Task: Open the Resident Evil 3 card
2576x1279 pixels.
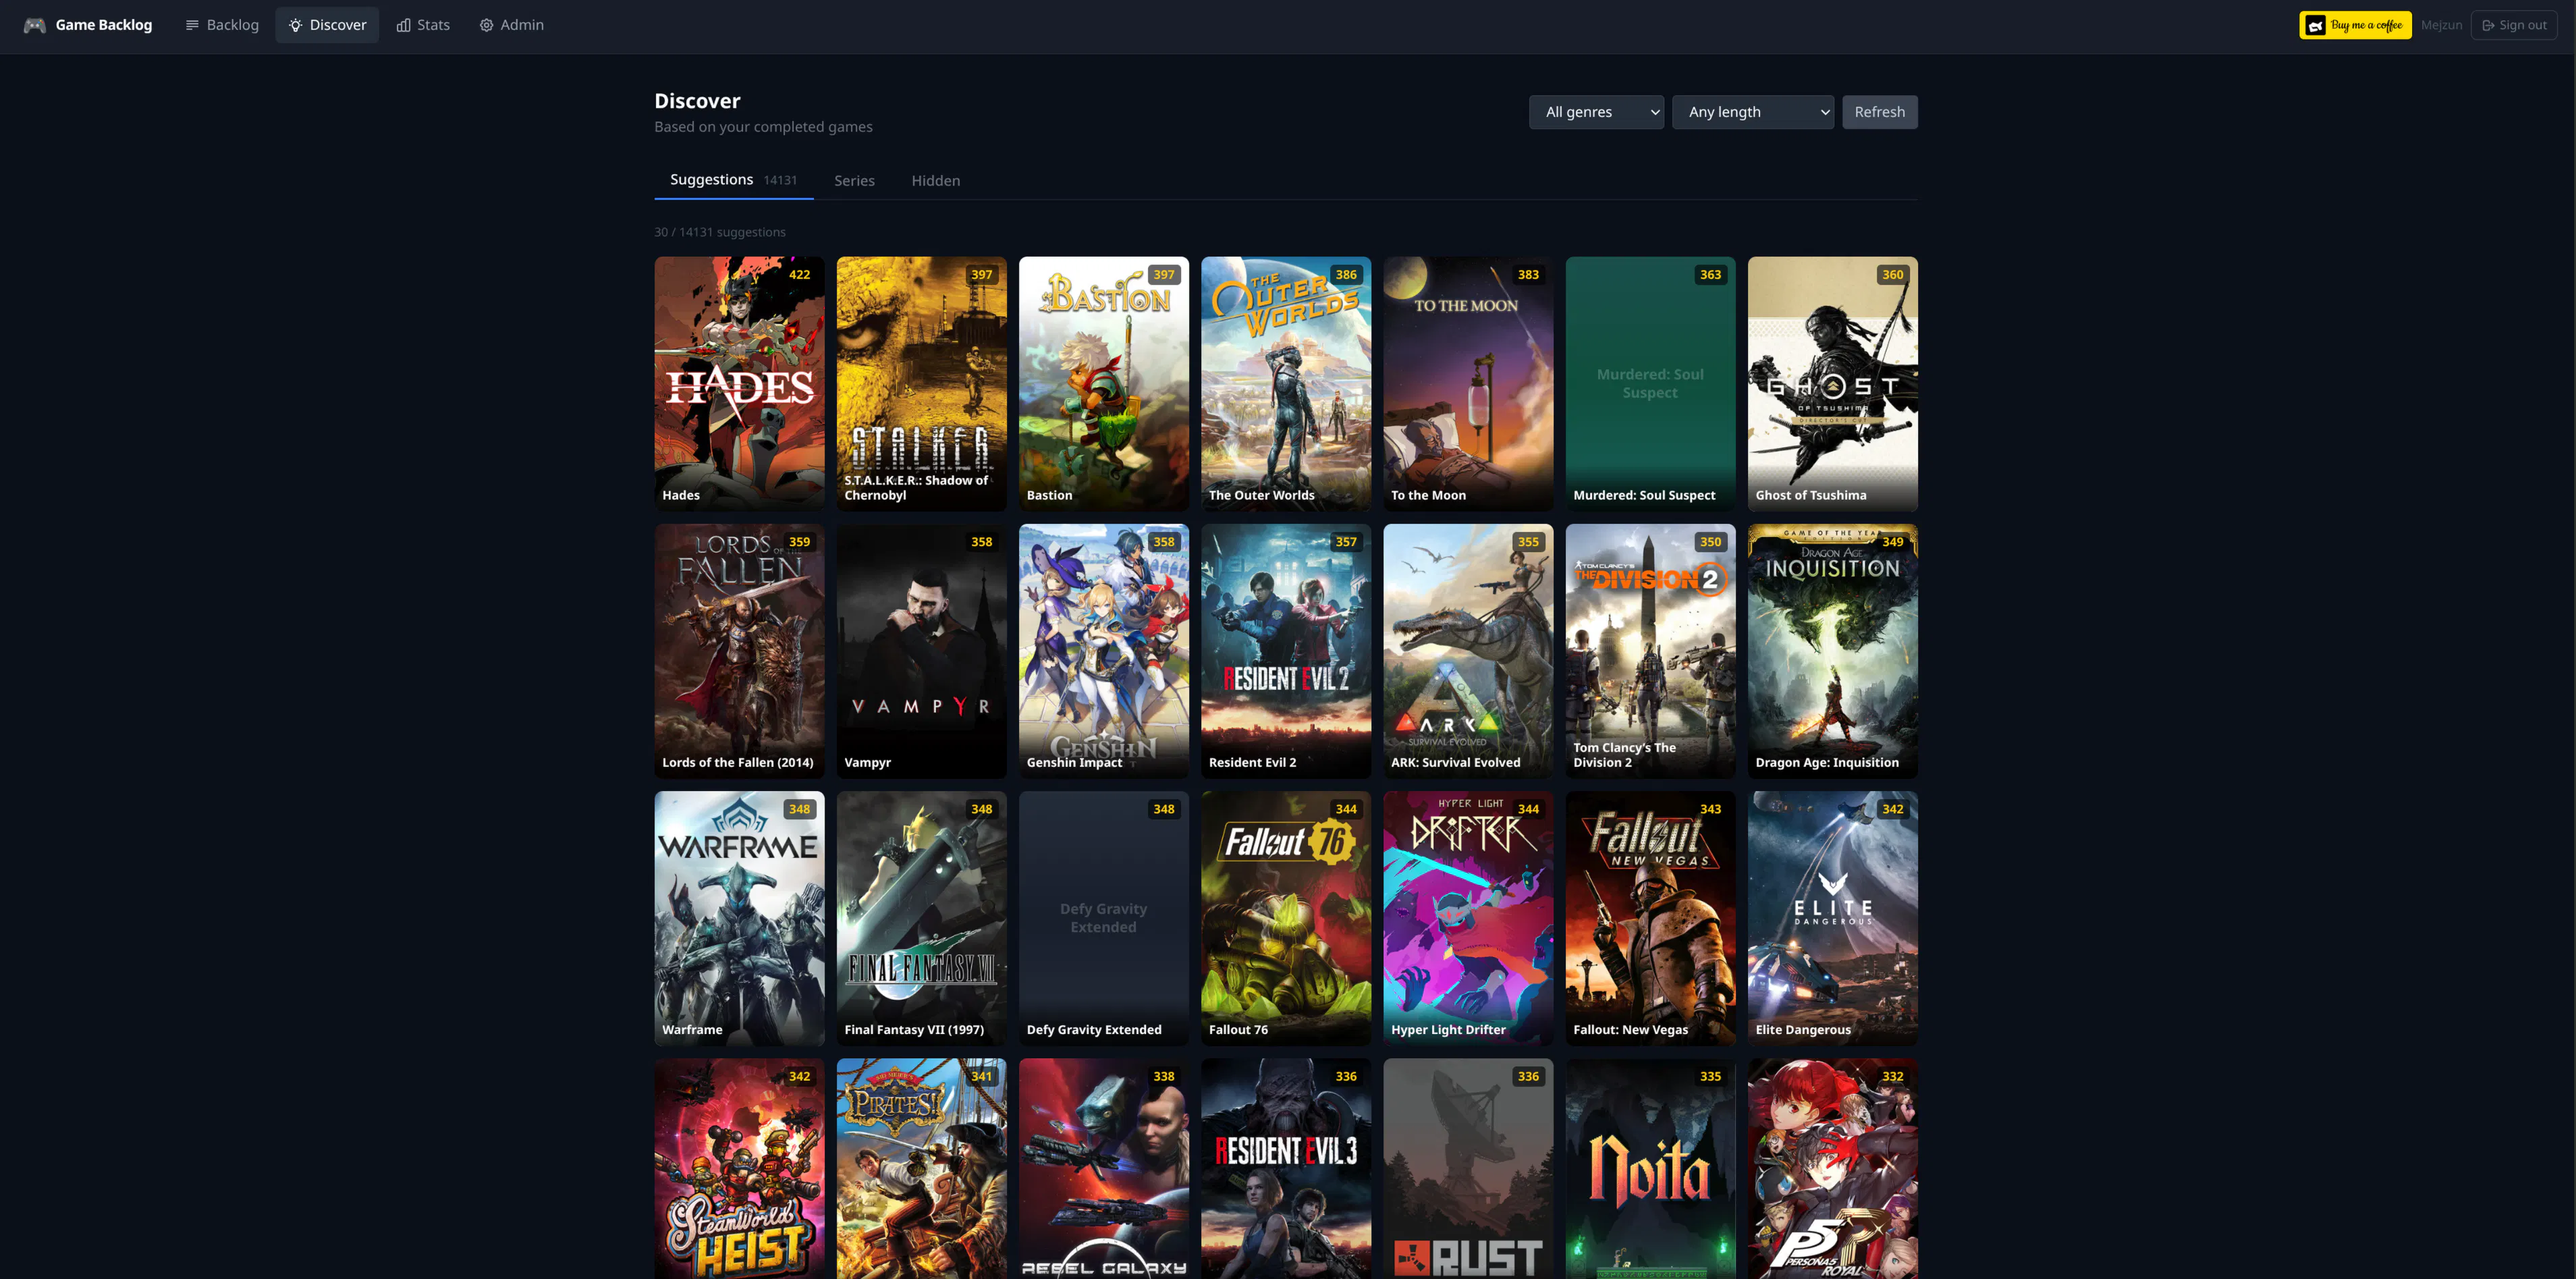Action: (1286, 1168)
